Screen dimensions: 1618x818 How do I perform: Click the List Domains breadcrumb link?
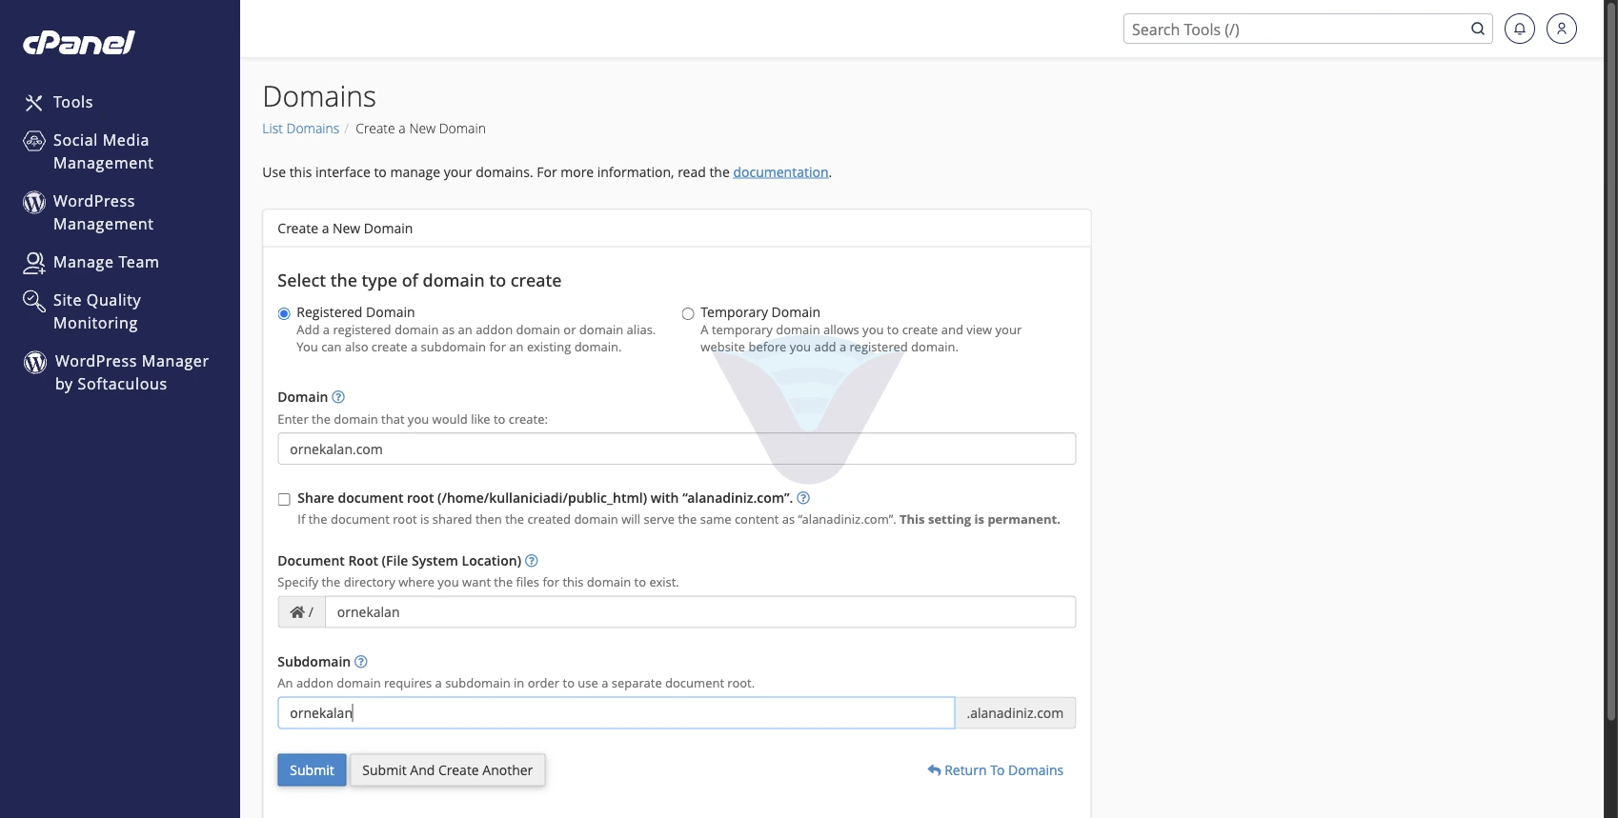coord(300,129)
